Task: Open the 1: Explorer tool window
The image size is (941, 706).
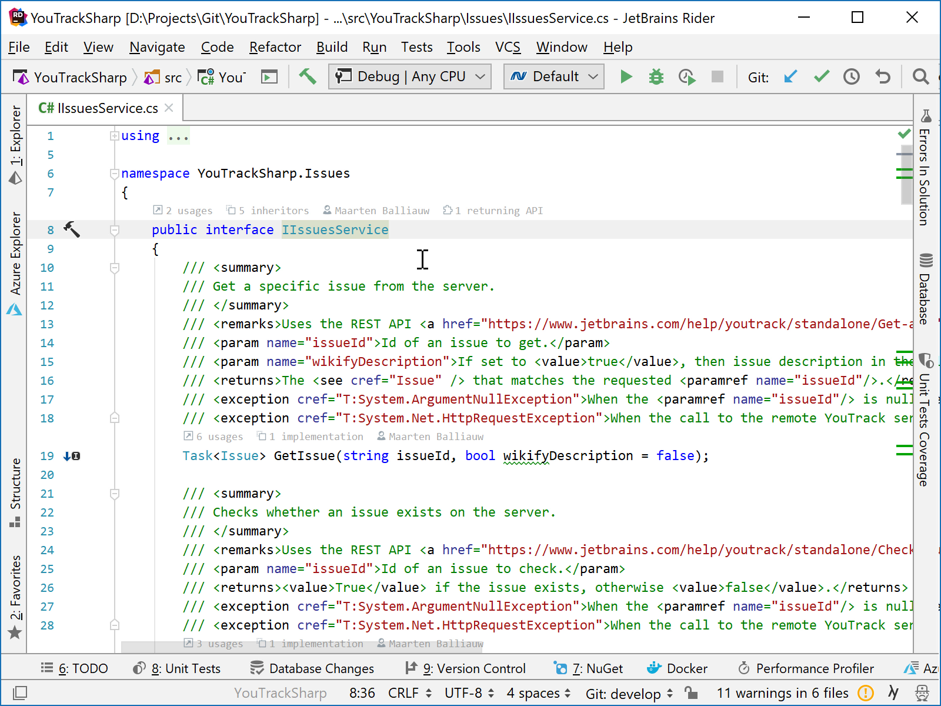Action: (15, 144)
